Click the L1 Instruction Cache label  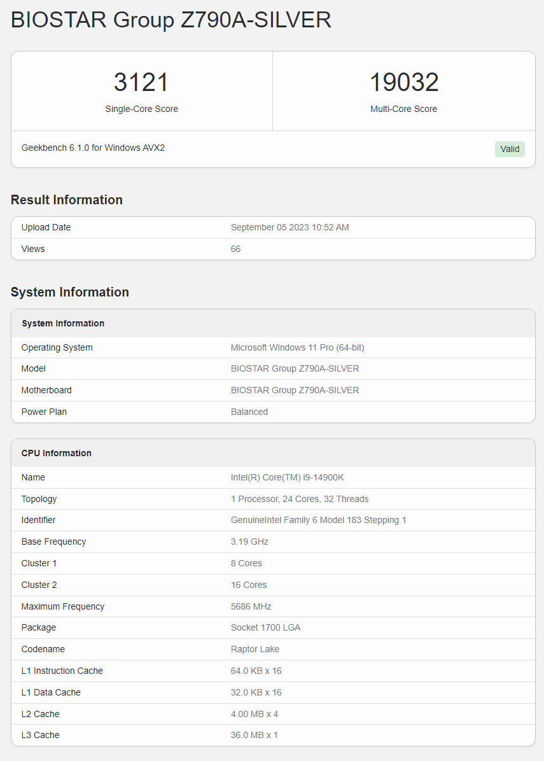tap(62, 671)
